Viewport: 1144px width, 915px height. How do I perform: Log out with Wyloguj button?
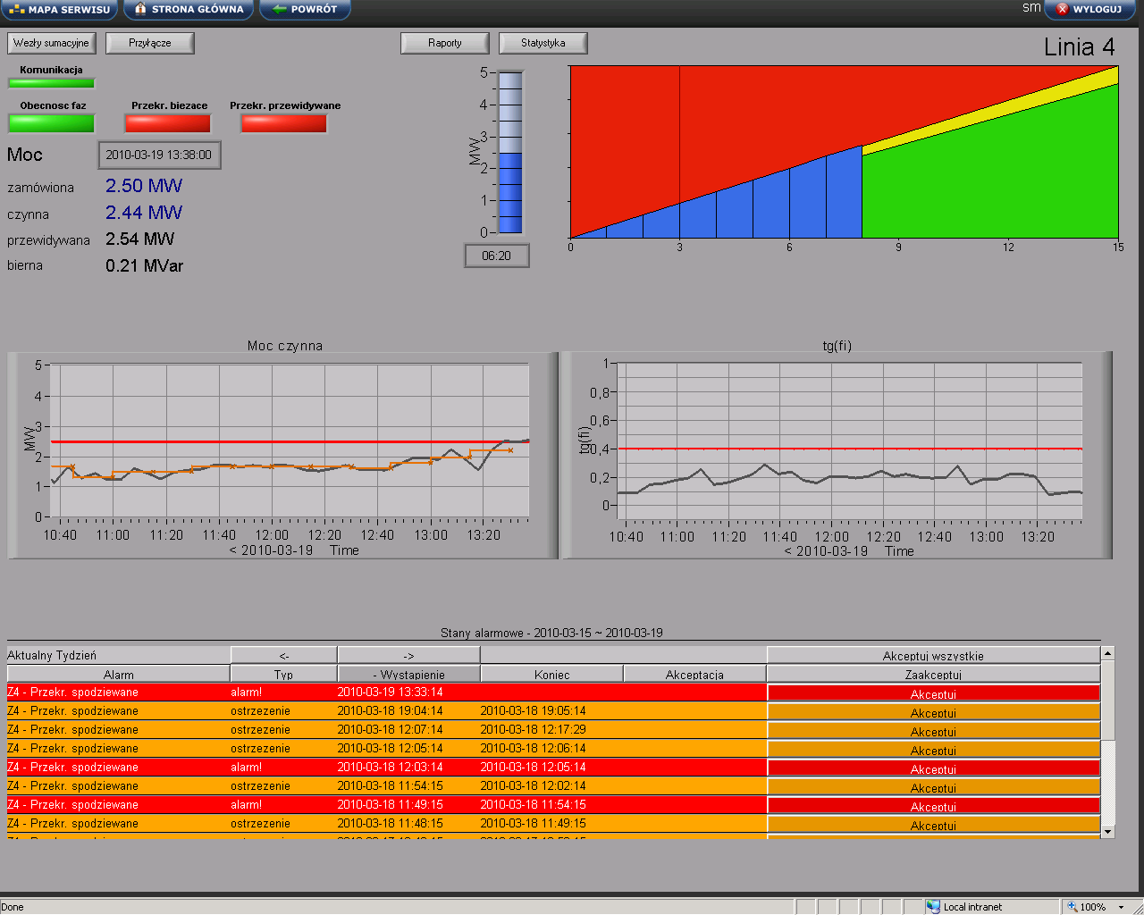coord(1089,10)
